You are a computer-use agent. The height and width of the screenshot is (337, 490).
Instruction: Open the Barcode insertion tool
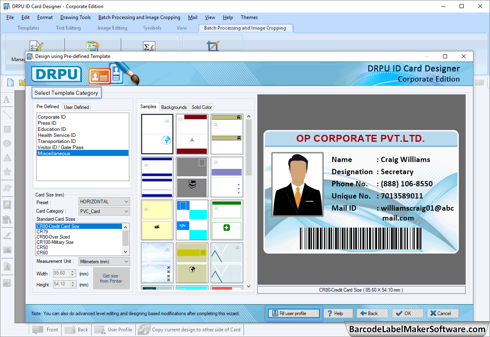(7, 250)
